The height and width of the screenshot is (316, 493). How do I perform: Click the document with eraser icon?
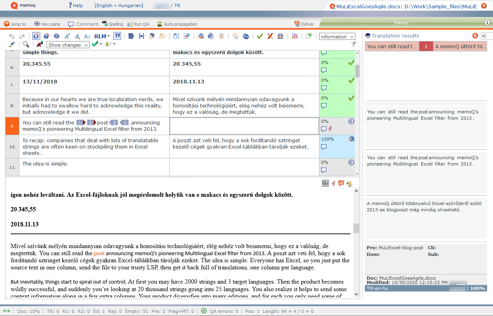(x=187, y=36)
